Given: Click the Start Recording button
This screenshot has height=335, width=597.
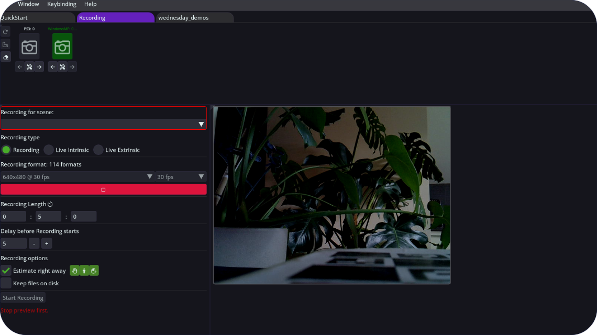Looking at the screenshot, I should click(23, 298).
